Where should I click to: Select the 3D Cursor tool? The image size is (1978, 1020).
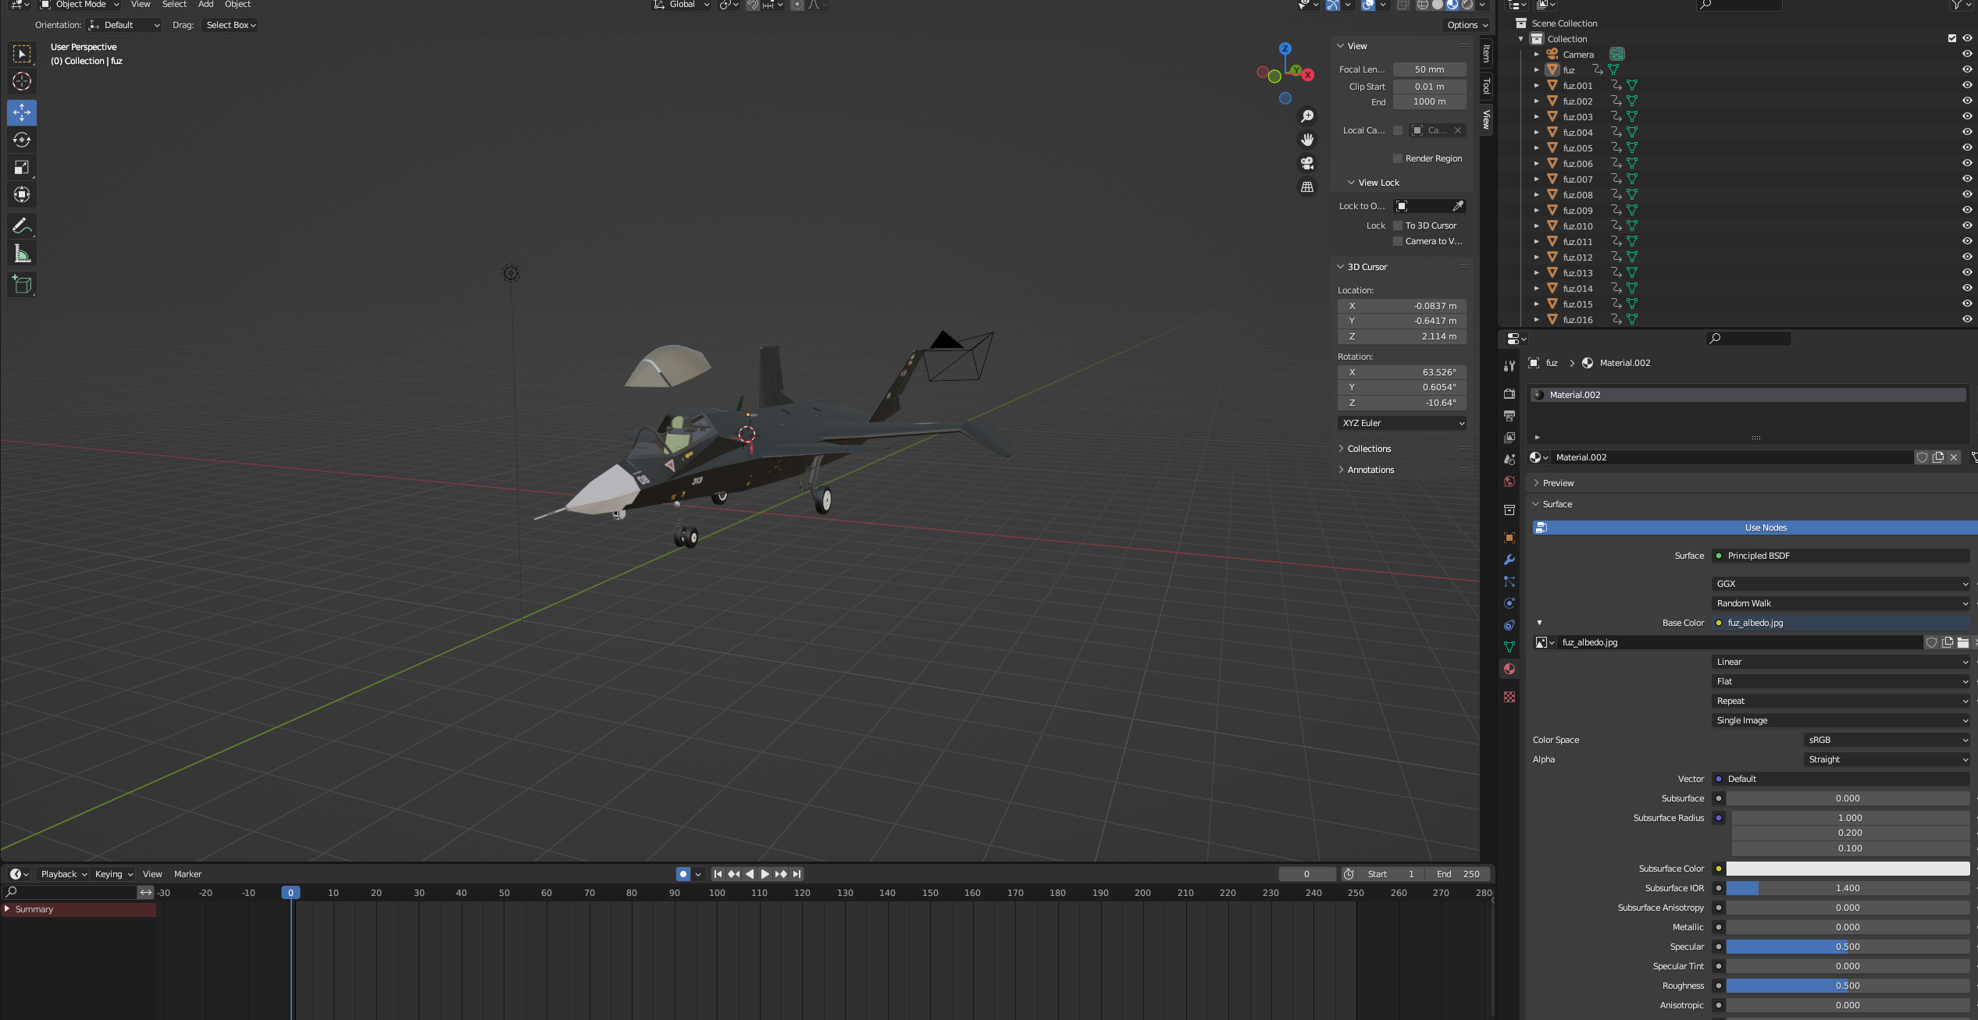pyautogui.click(x=22, y=81)
